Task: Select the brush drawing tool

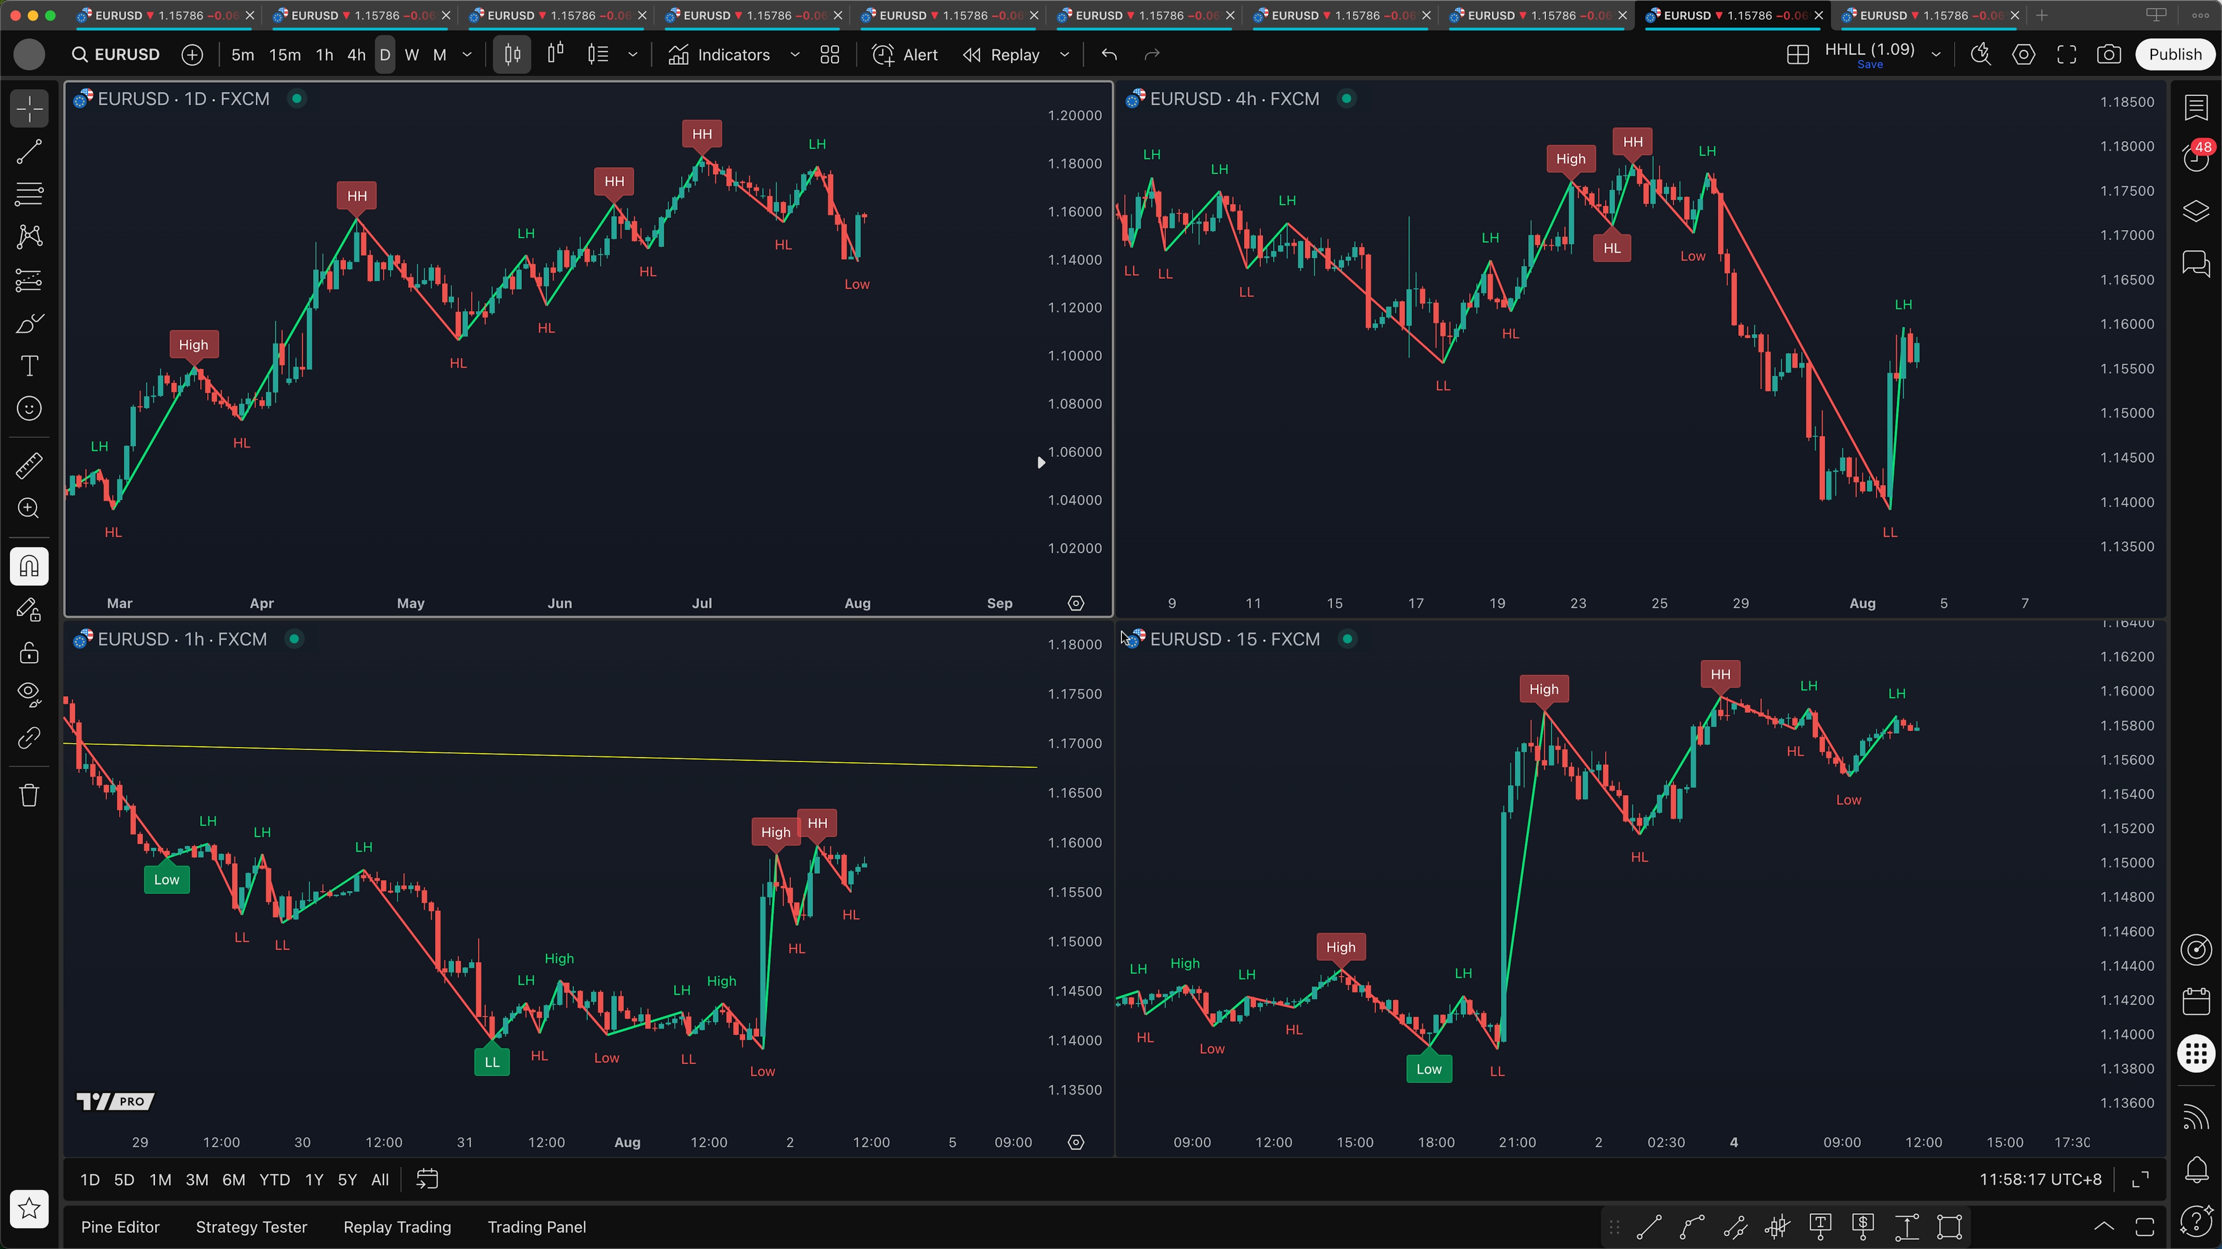Action: pyautogui.click(x=30, y=323)
